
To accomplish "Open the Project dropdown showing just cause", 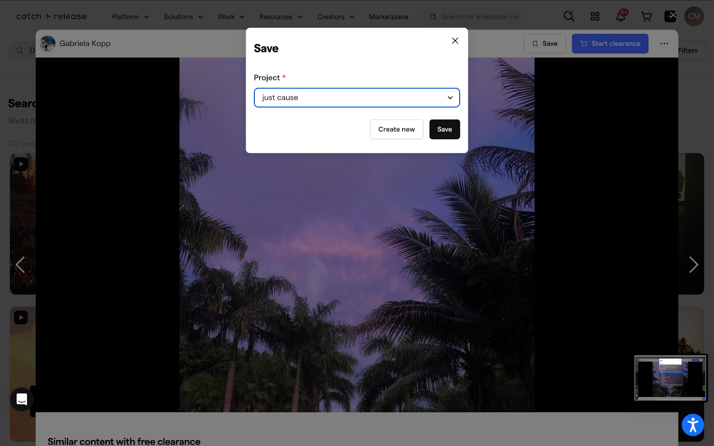I will pyautogui.click(x=357, y=98).
